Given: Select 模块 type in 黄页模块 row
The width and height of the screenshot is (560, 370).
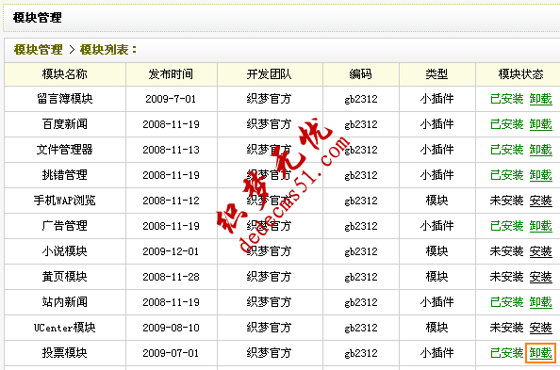Looking at the screenshot, I should [436, 277].
